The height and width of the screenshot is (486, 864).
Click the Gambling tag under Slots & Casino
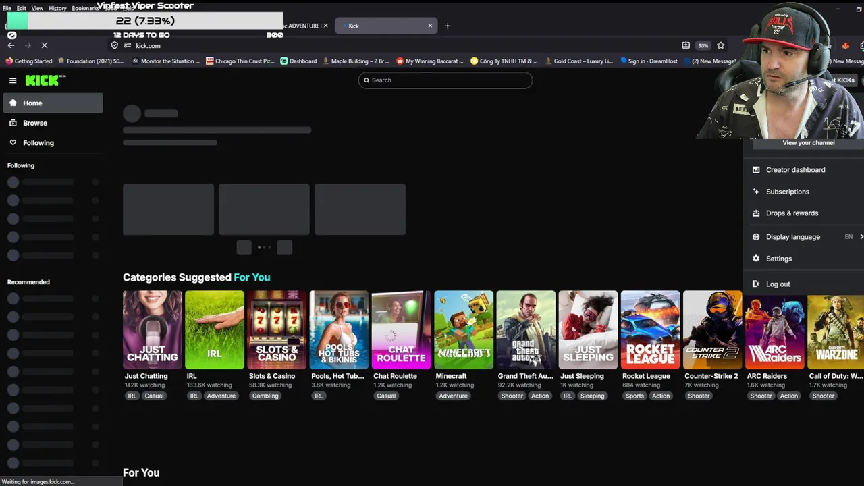coord(265,396)
